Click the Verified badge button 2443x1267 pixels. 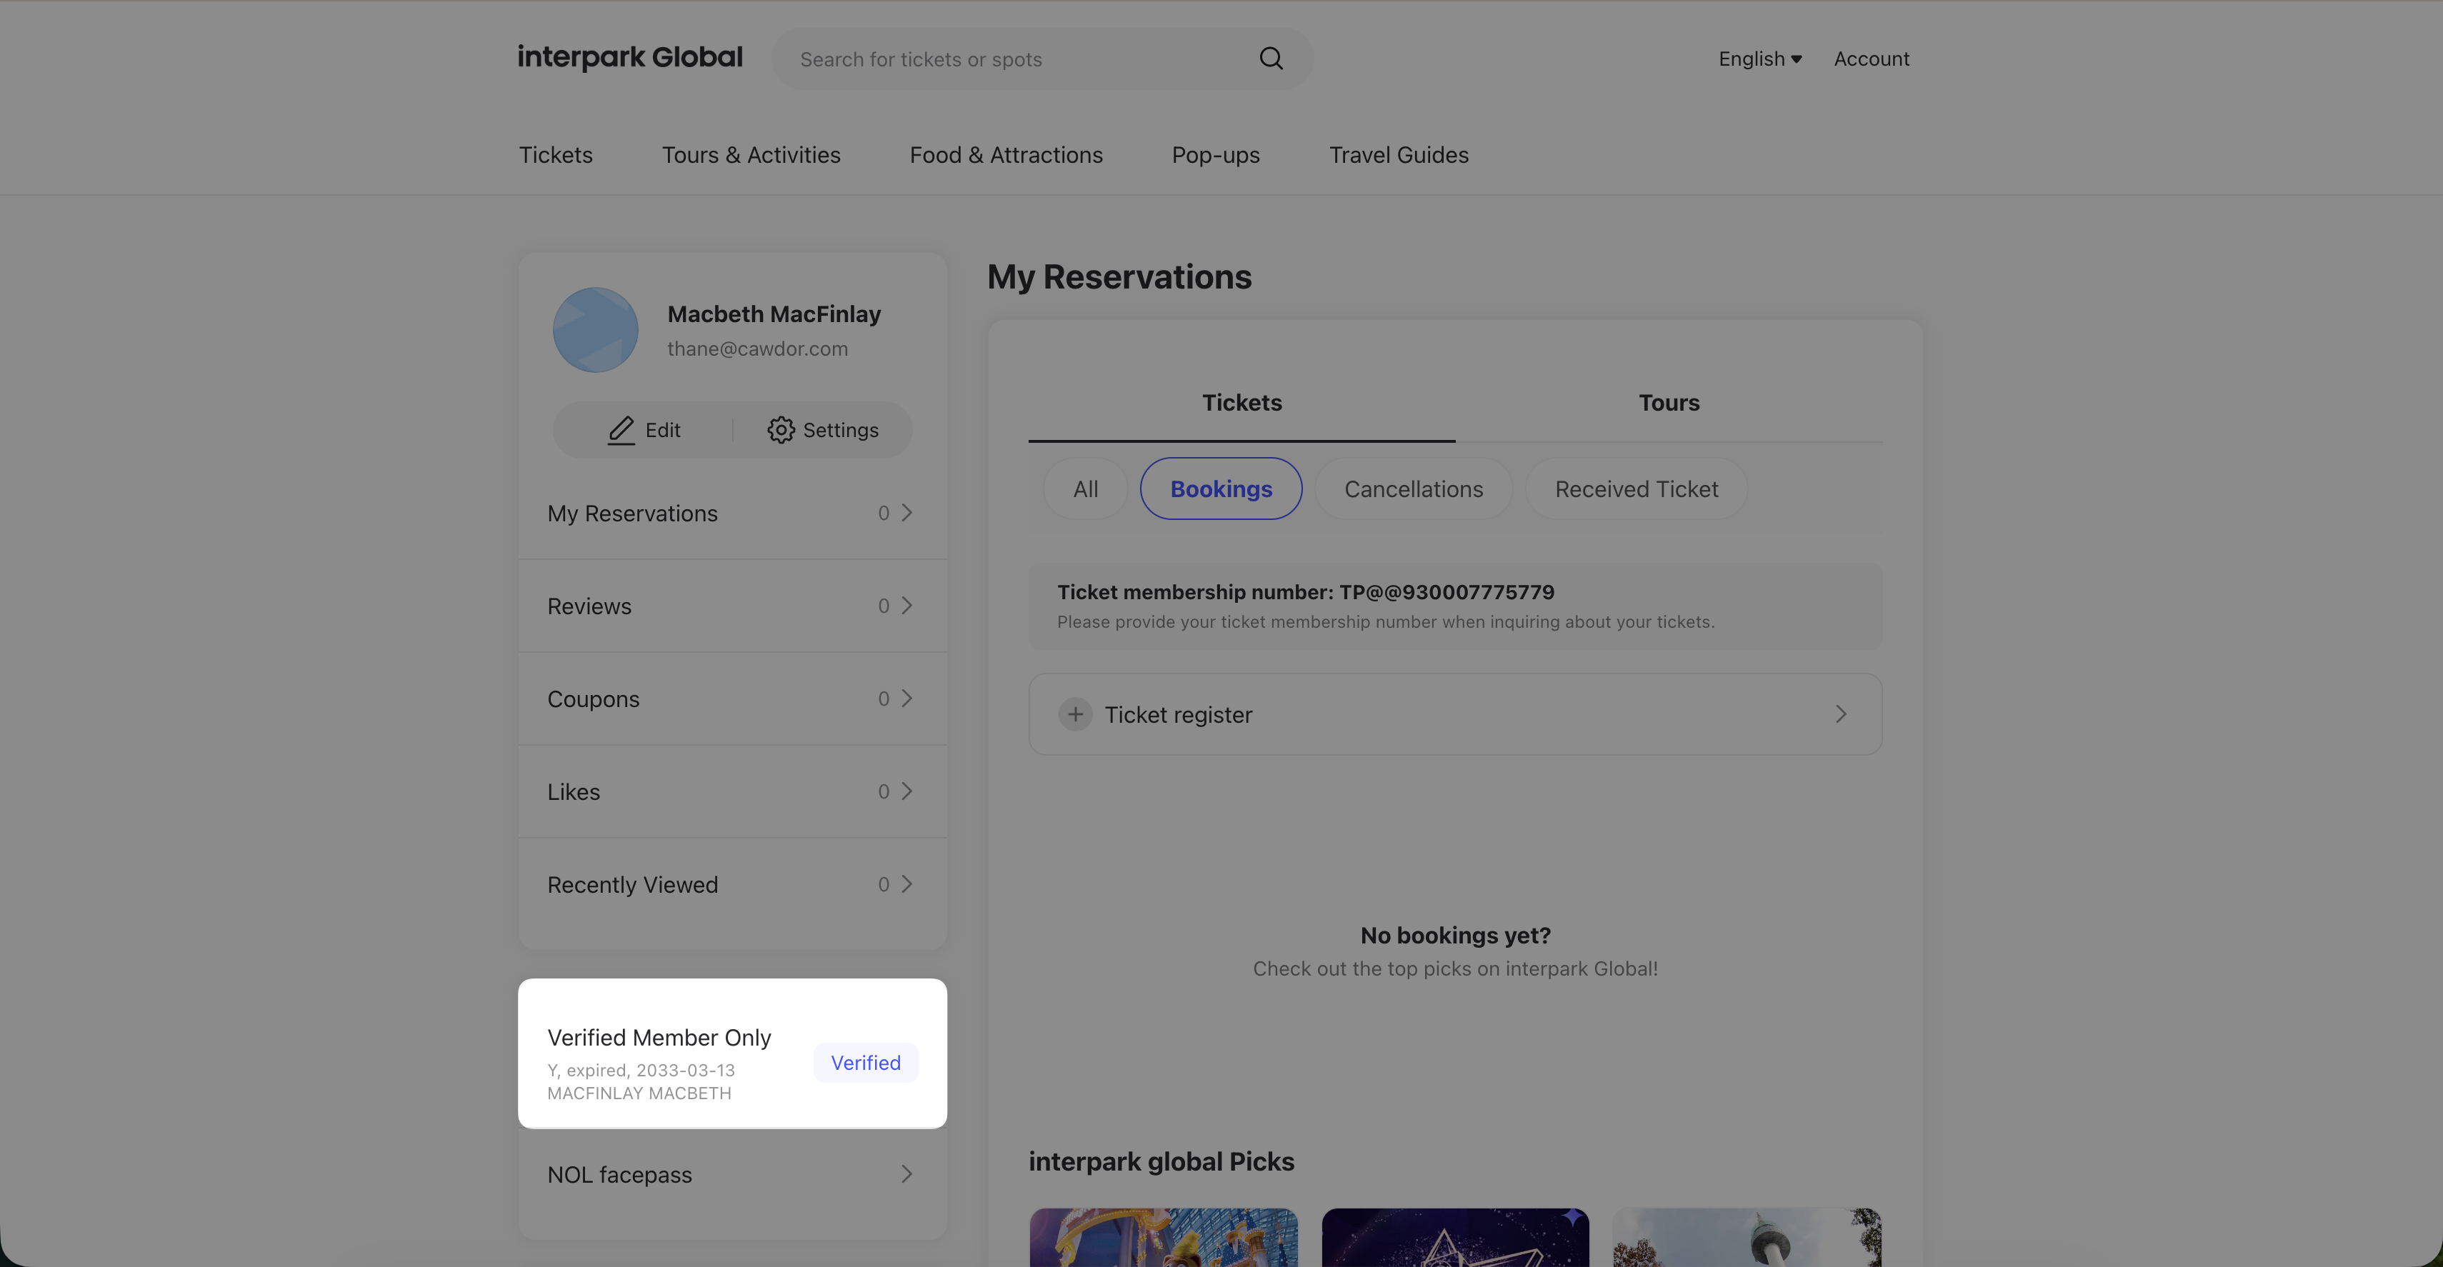point(865,1063)
